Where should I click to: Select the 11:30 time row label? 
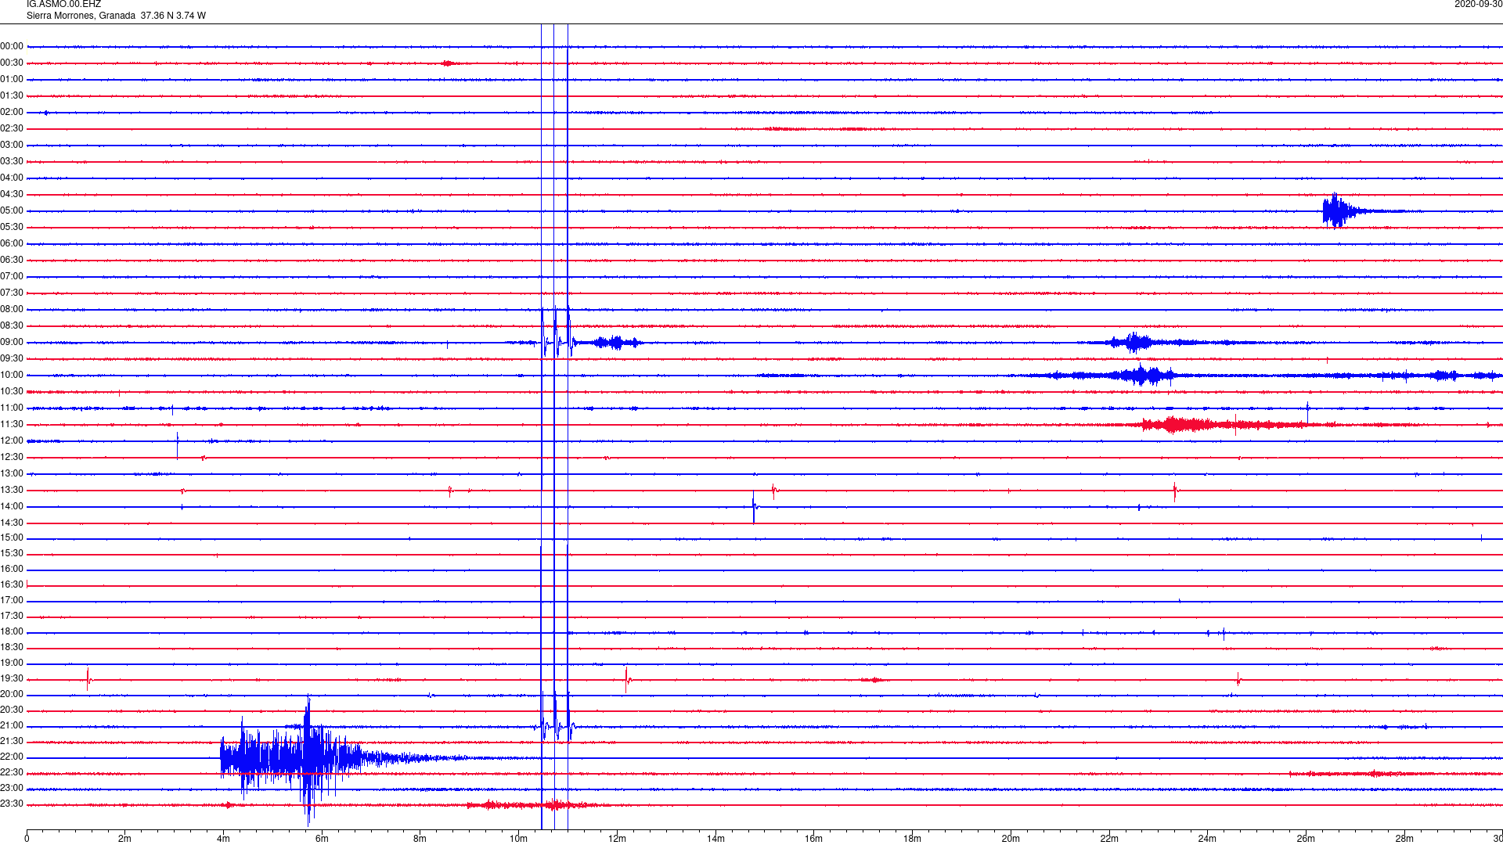pos(12,424)
